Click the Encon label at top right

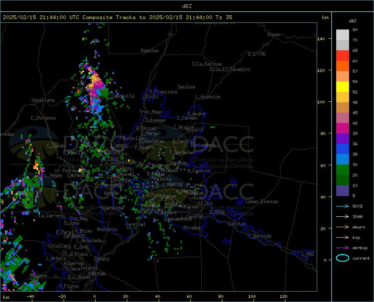point(274,34)
